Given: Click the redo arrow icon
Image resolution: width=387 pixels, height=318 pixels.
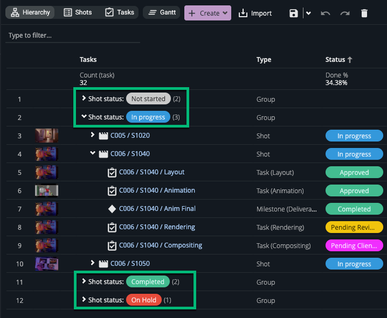Looking at the screenshot, I should click(345, 13).
